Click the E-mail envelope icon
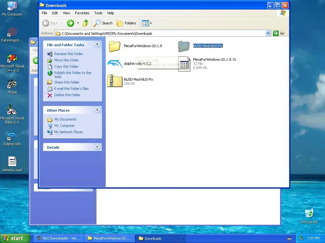Viewport: 325px width, 243px height. coord(50,89)
